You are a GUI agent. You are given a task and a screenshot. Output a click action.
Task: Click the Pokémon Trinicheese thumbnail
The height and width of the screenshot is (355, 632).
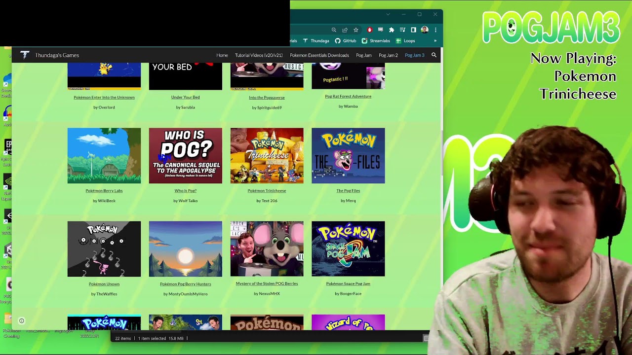tap(267, 156)
